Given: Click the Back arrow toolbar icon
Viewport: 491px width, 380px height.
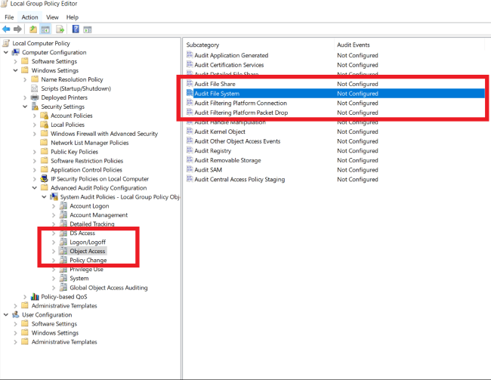Looking at the screenshot, I should (6, 29).
